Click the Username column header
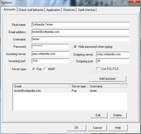This screenshot has height=134, width=141. (108, 86)
